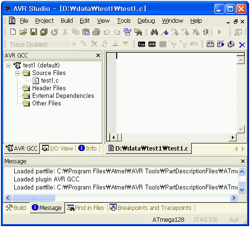Screen dimensions: 250x227
Task: Open the Trace Disabled dropdown
Action: click(74, 44)
